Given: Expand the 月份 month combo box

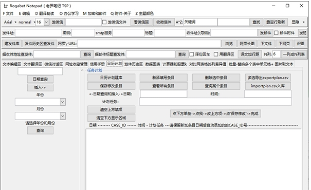Looking at the screenshot, I should pyautogui.click(x=63, y=116).
